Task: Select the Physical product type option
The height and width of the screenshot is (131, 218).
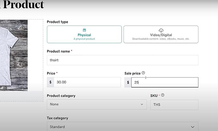Action: (84, 34)
